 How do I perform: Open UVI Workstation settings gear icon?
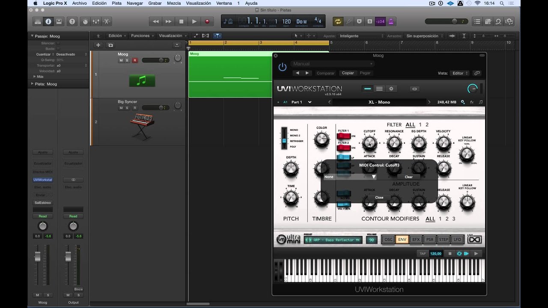[x=391, y=89]
